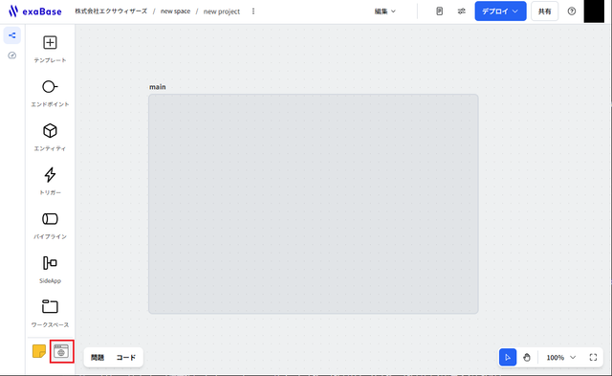Image resolution: width=612 pixels, height=376 pixels.
Task: Add a yellow sticky note
Action: (39, 351)
